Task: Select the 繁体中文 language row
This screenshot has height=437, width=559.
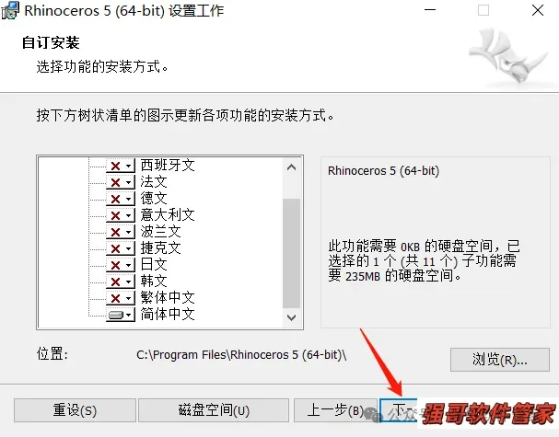Action: click(168, 298)
